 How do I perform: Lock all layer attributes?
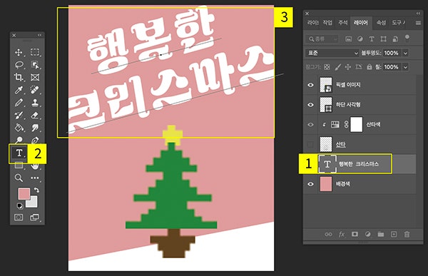click(x=369, y=67)
